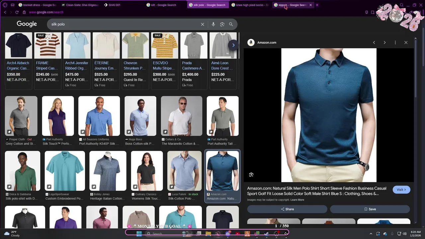Start a voice search with microphone
The width and height of the screenshot is (425, 239).
point(213,24)
